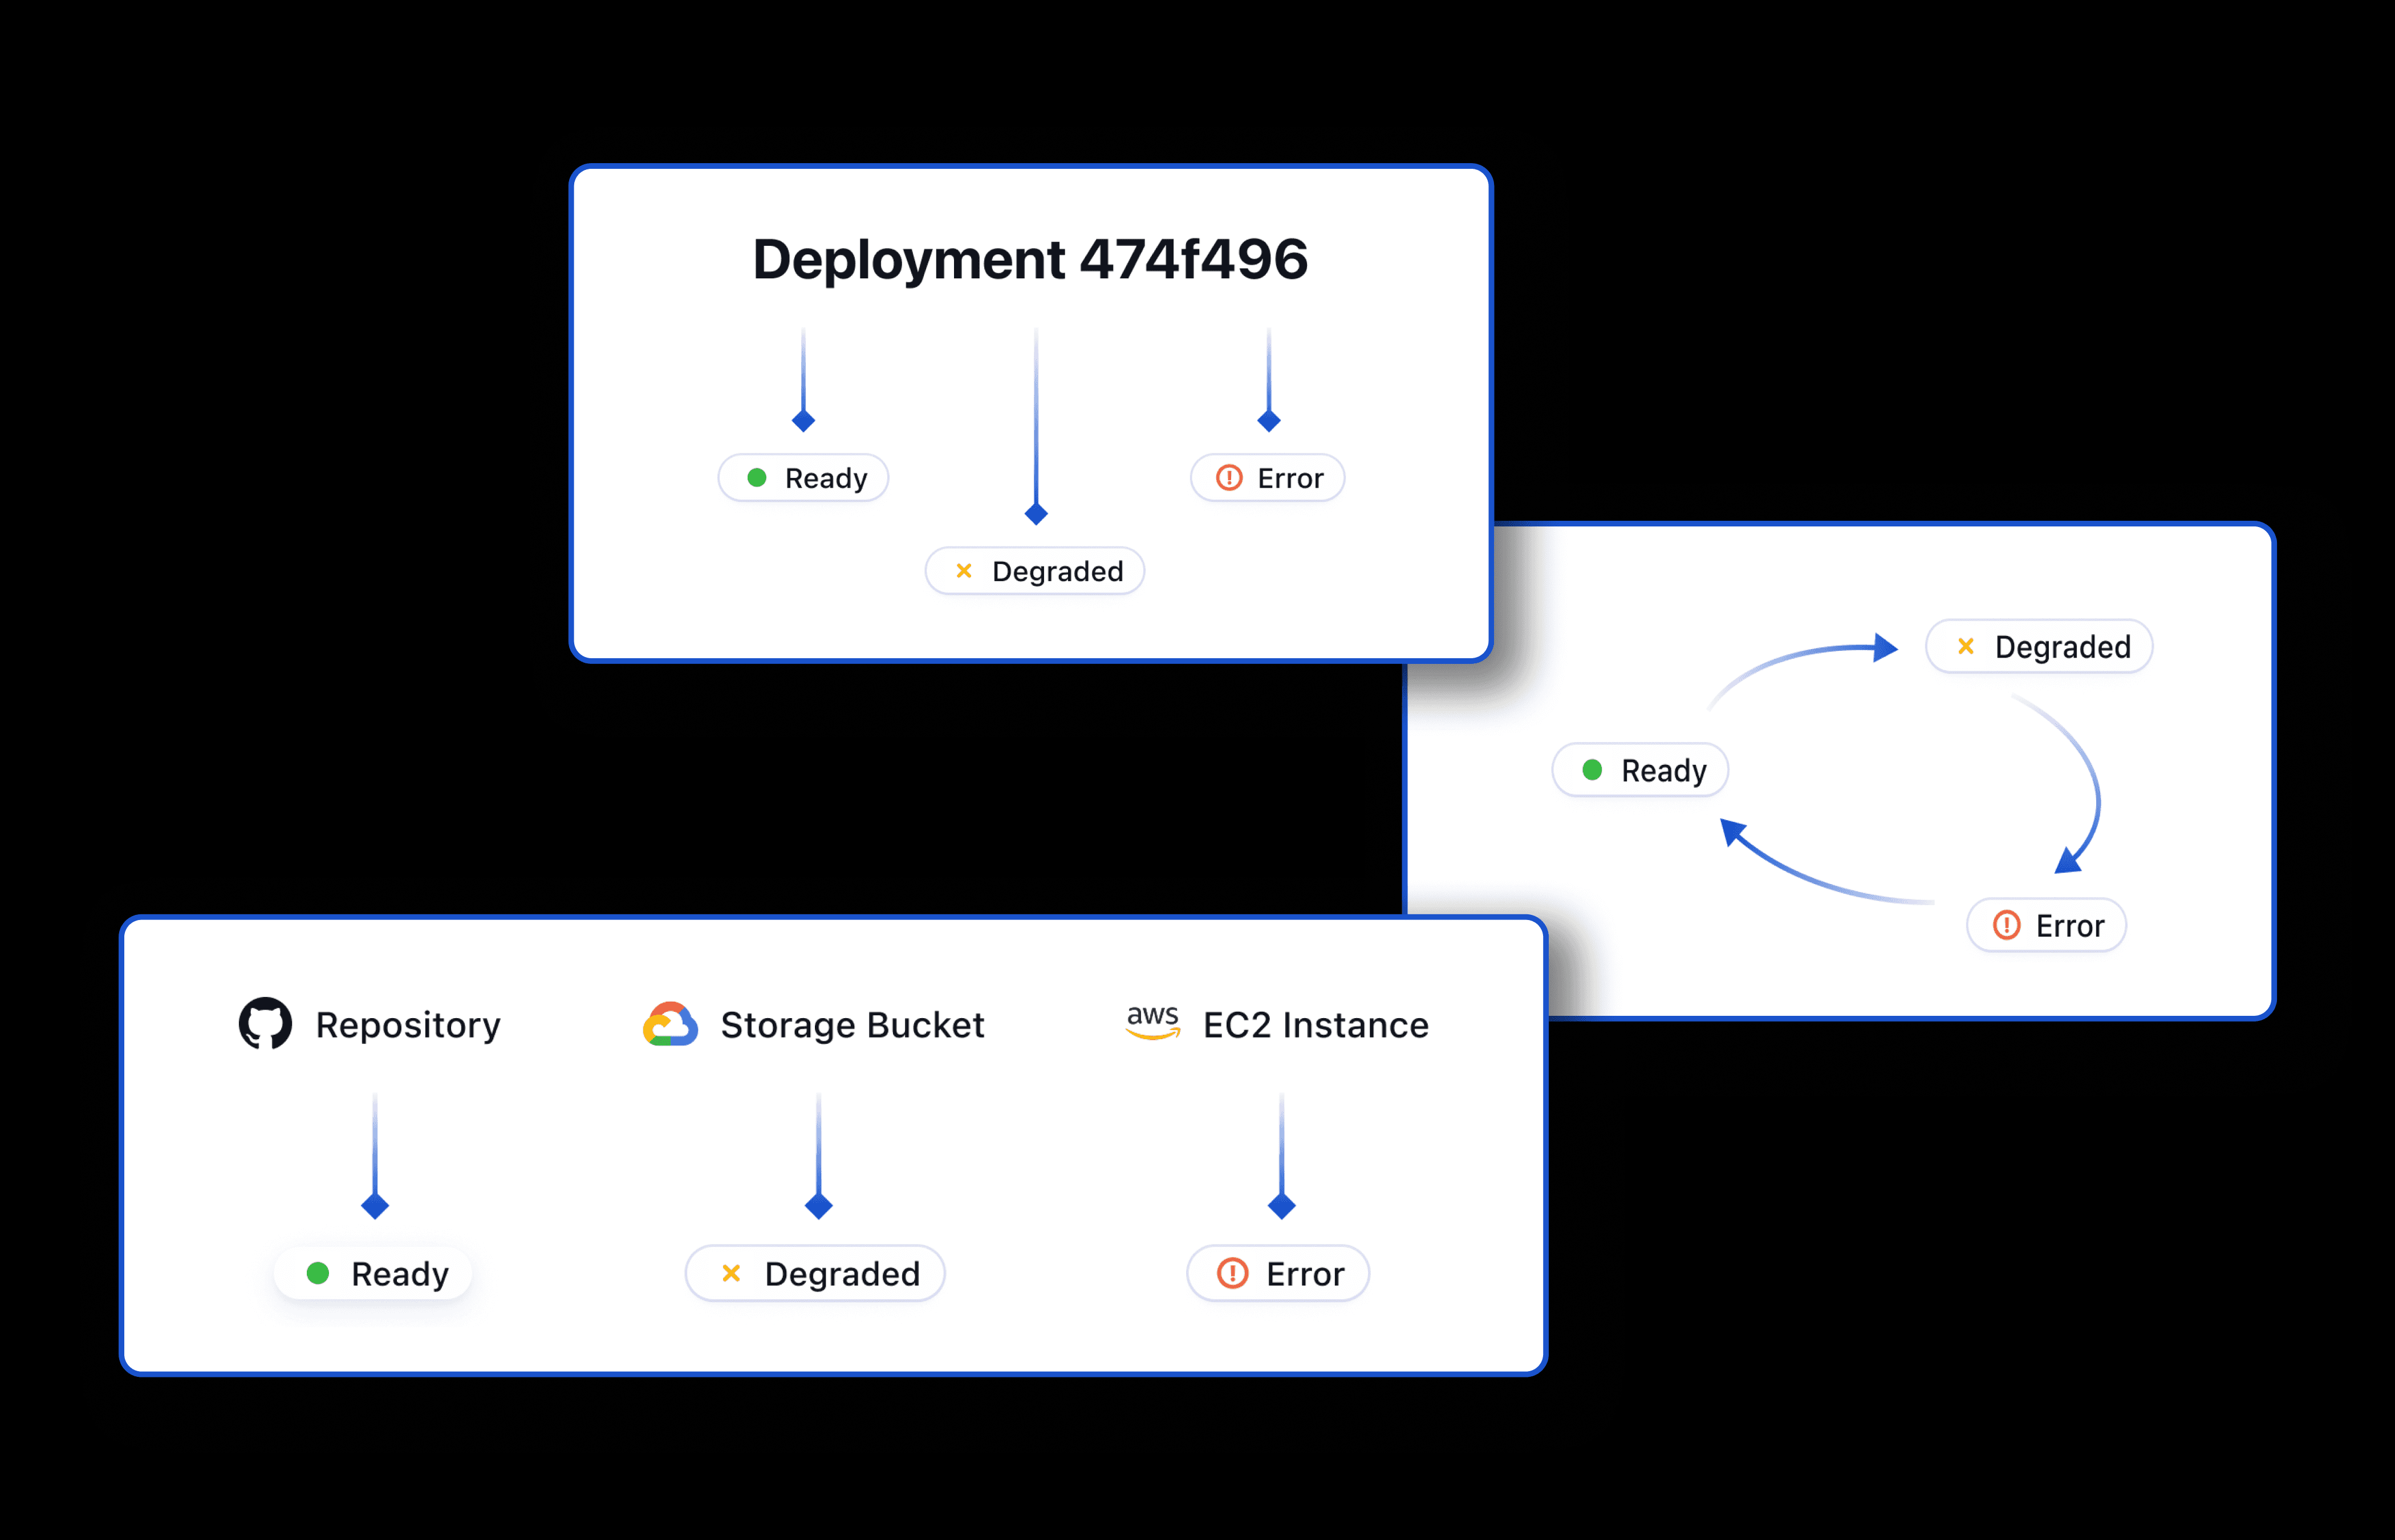Viewport: 2395px width, 1540px height.
Task: Select the Ready badge under Repository
Action: pyautogui.click(x=373, y=1273)
